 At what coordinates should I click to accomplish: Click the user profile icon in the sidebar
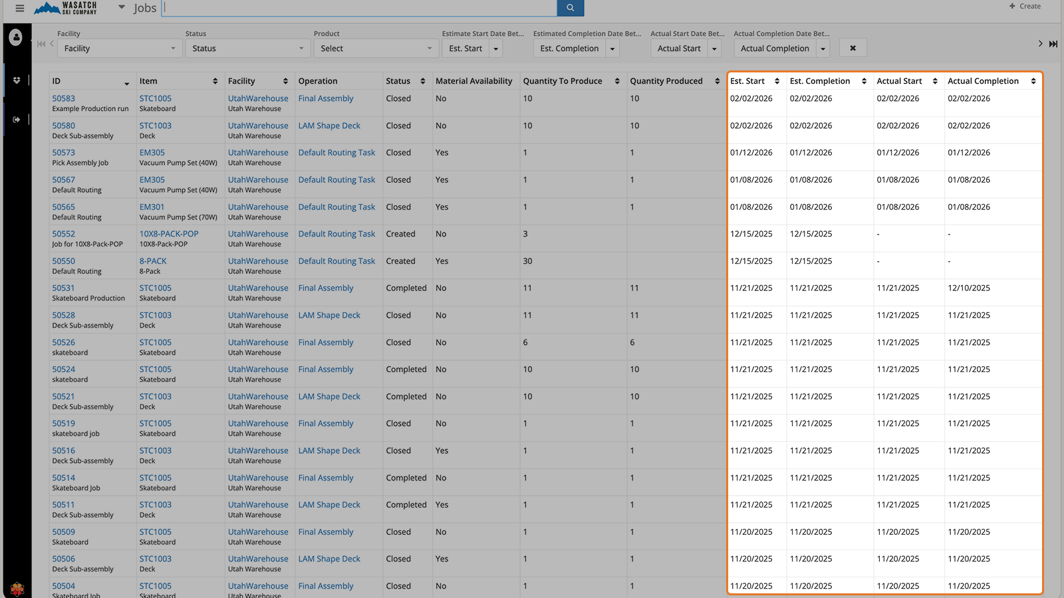point(16,38)
